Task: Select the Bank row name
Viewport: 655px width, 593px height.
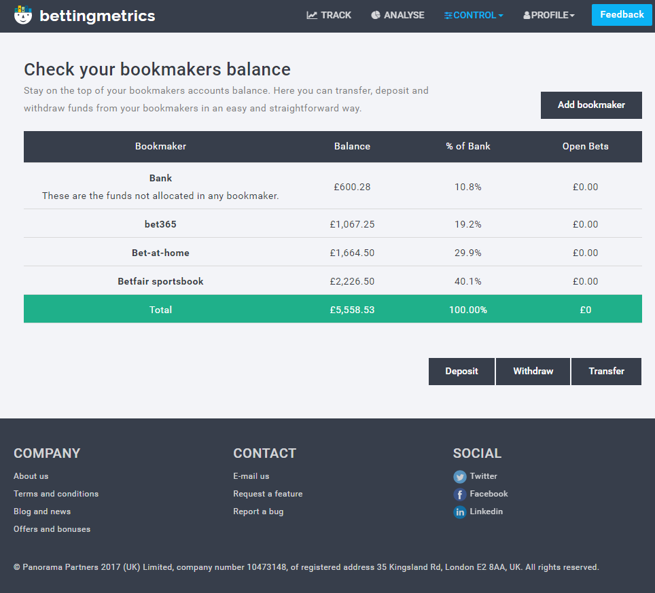Action: [x=160, y=179]
